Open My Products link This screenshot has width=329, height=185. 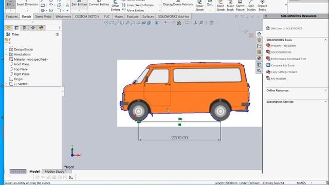coord(276,79)
